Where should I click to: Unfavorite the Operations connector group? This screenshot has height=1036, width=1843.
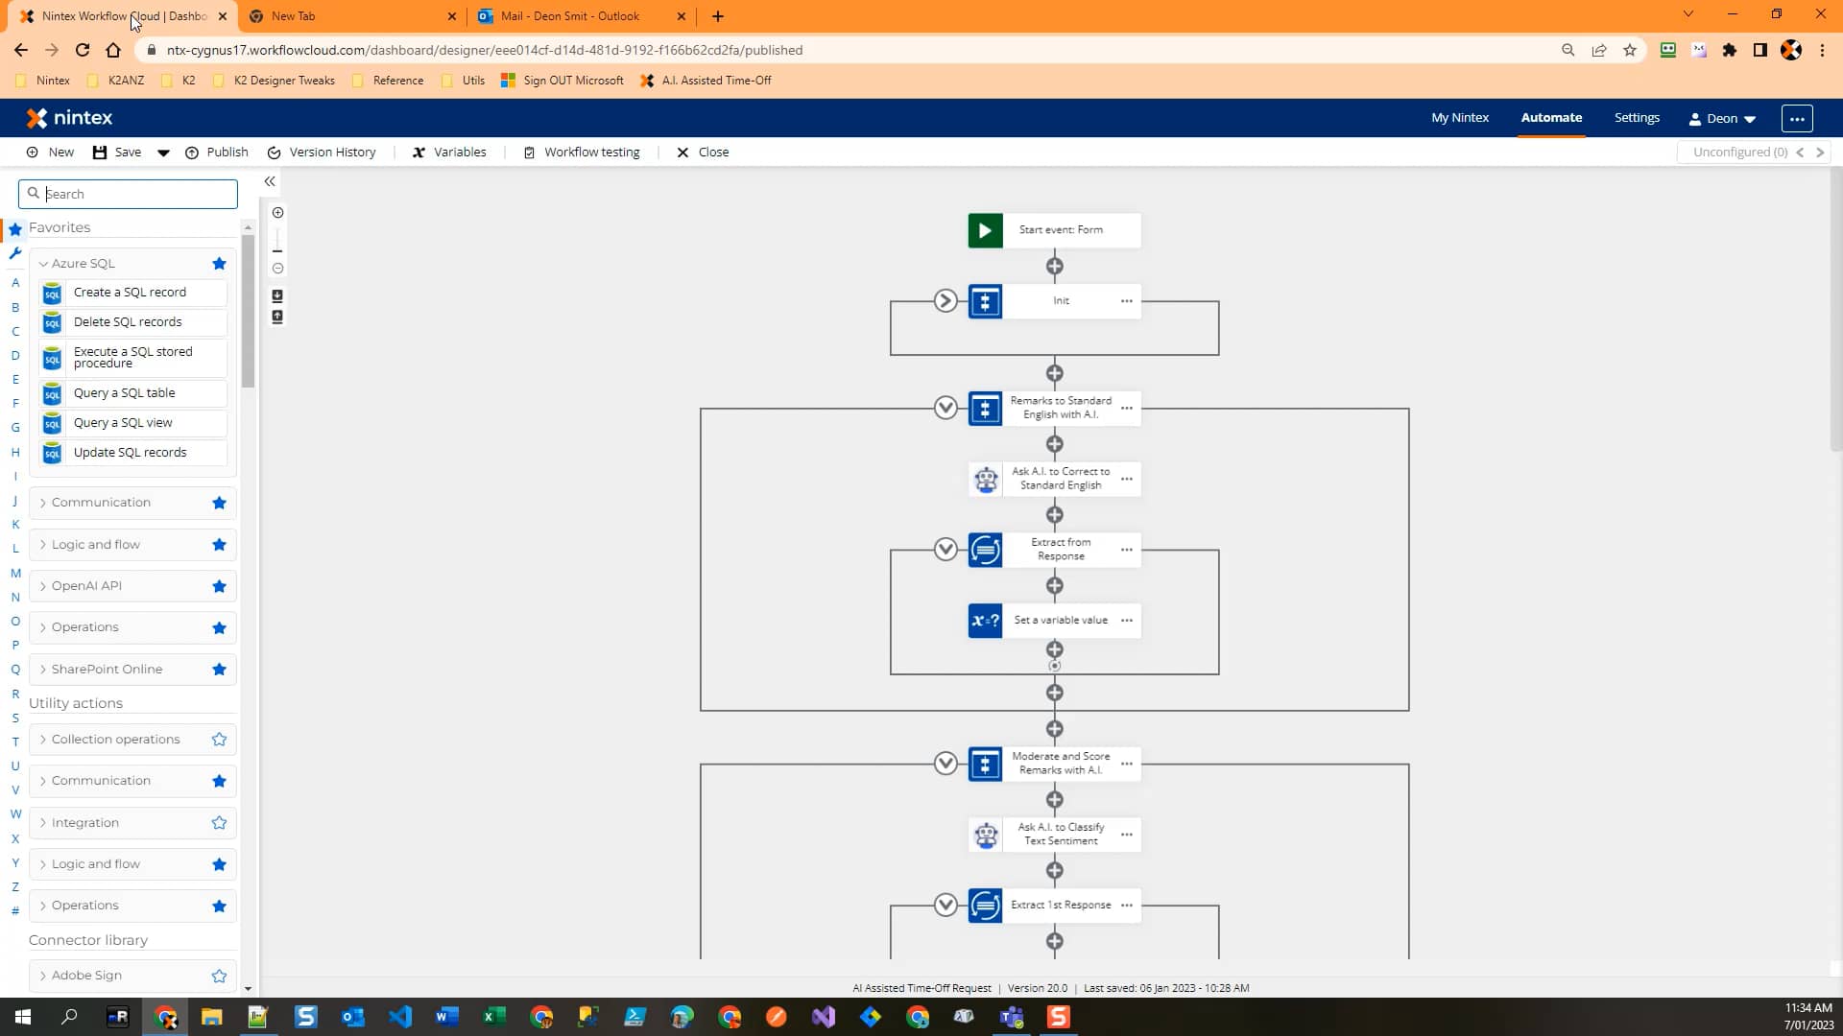coord(219,627)
